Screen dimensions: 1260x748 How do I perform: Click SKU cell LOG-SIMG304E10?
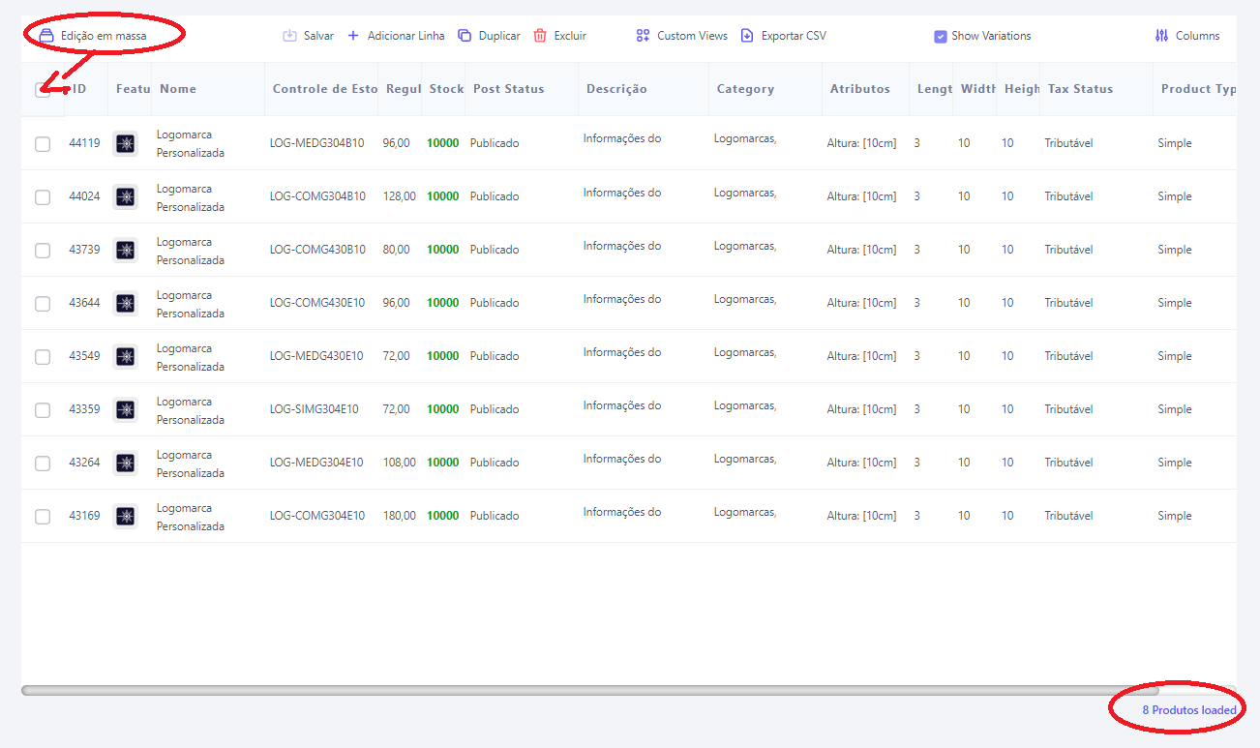tap(314, 409)
